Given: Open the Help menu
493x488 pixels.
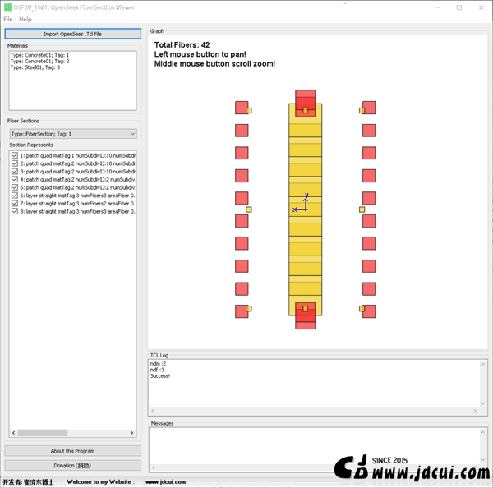Looking at the screenshot, I should [x=25, y=19].
